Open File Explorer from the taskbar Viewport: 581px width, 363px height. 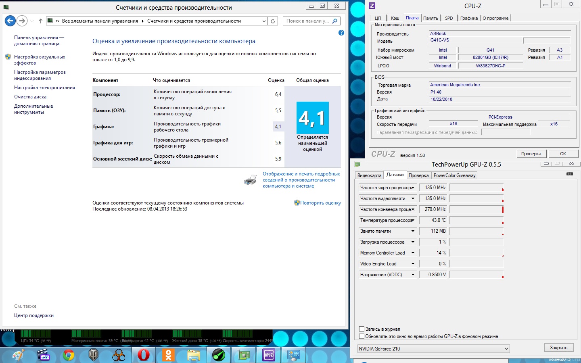click(x=194, y=355)
